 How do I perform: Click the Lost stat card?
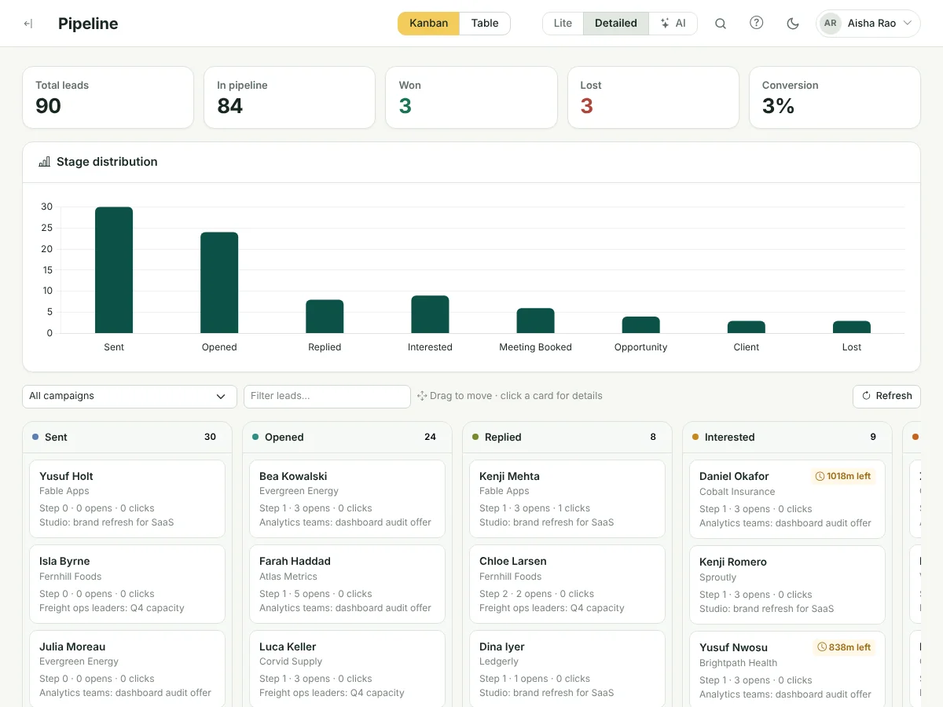[x=653, y=97]
